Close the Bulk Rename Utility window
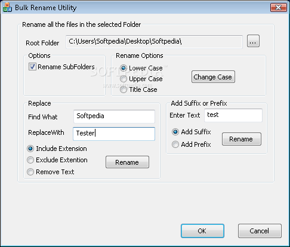The height and width of the screenshot is (247, 290). [279, 8]
